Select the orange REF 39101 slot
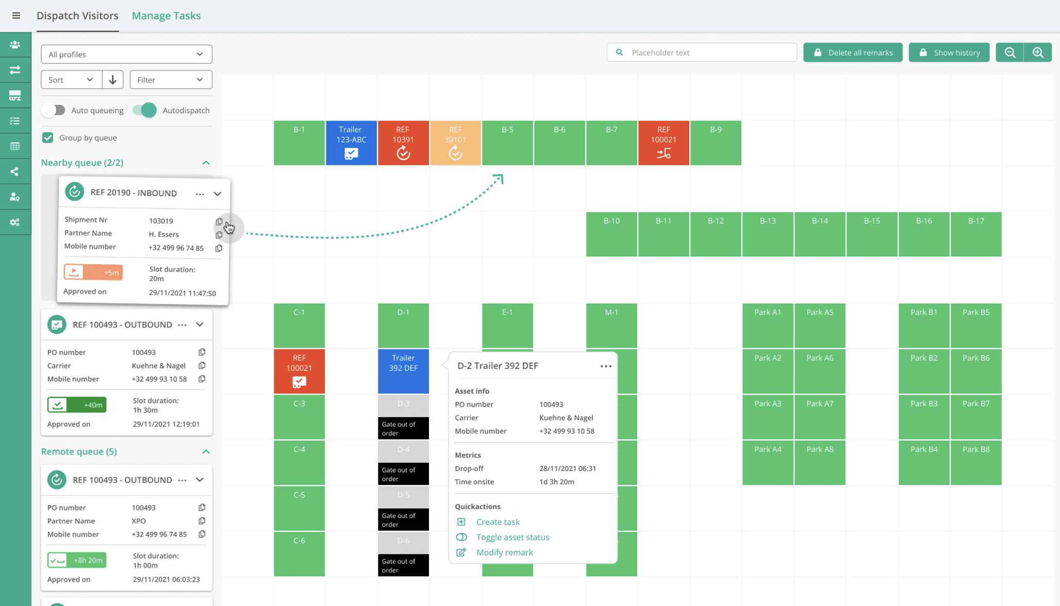This screenshot has height=606, width=1060. [x=455, y=143]
